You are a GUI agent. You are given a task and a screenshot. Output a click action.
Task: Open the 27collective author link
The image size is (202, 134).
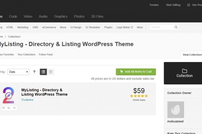(x=27, y=100)
